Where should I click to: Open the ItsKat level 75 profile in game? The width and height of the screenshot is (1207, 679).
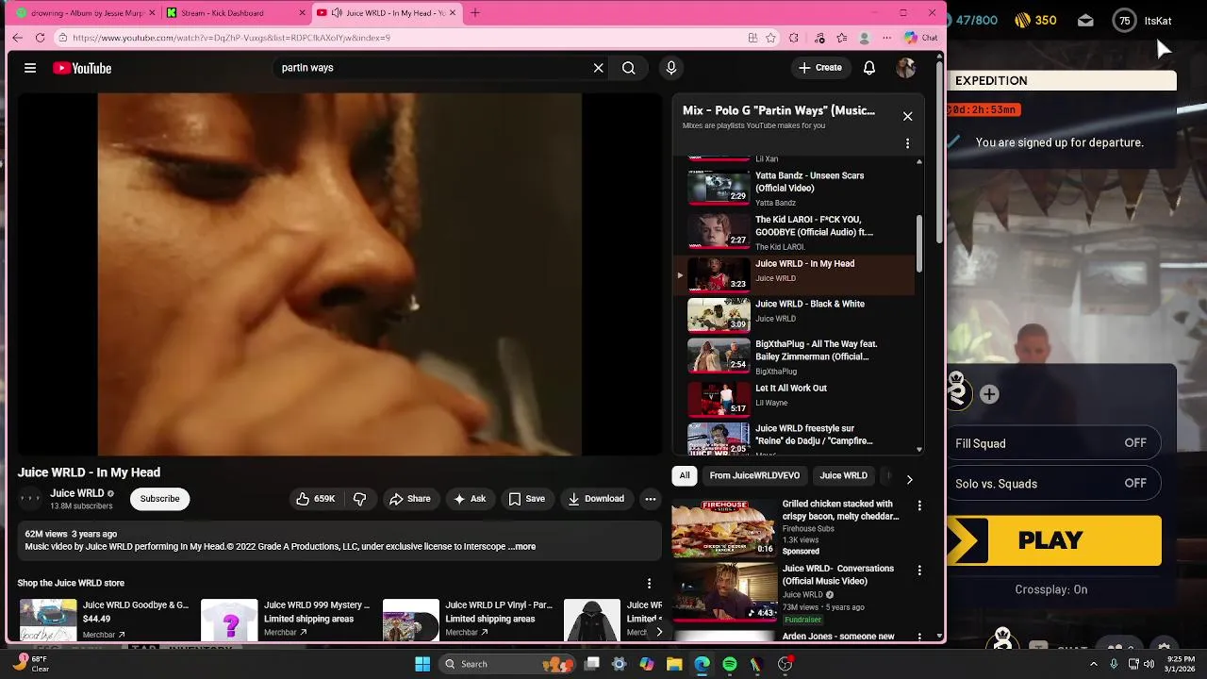pos(1142,21)
